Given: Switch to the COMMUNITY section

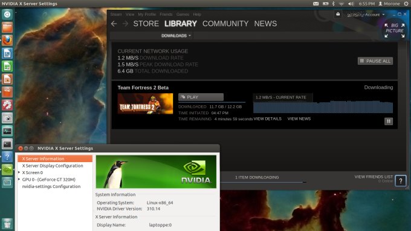Looking at the screenshot, I should click(x=225, y=24).
